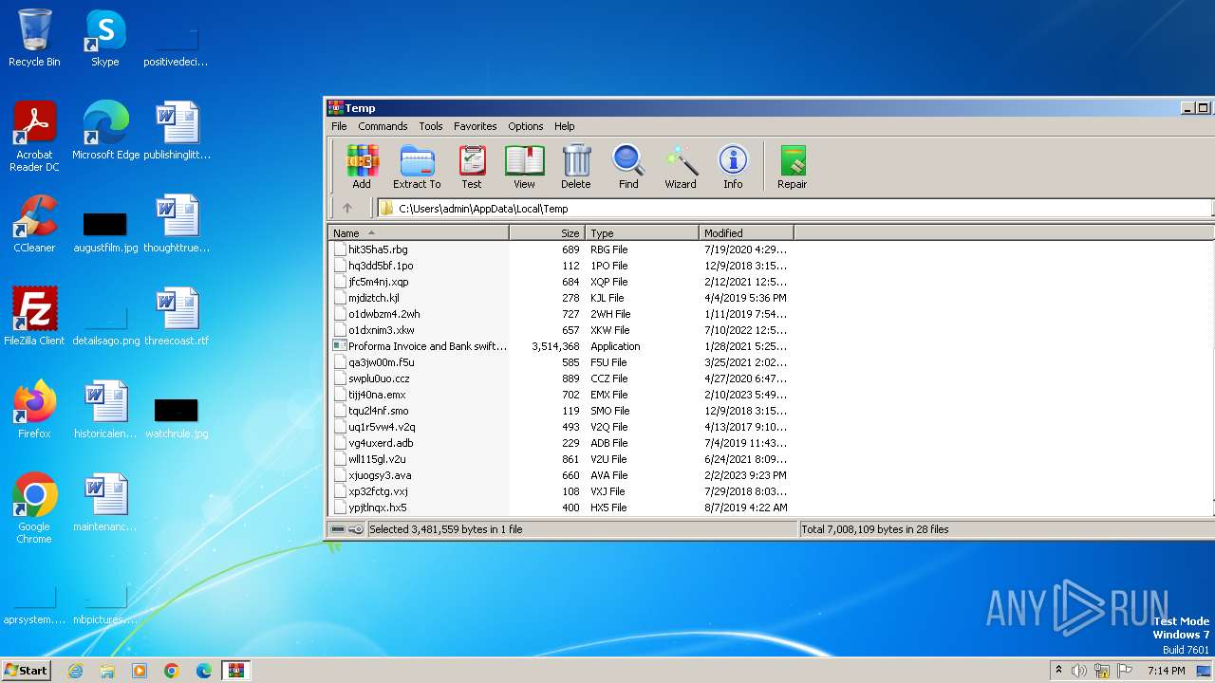Click the View toolbar icon

pyautogui.click(x=524, y=167)
